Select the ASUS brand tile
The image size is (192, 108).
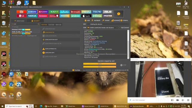point(108,12)
